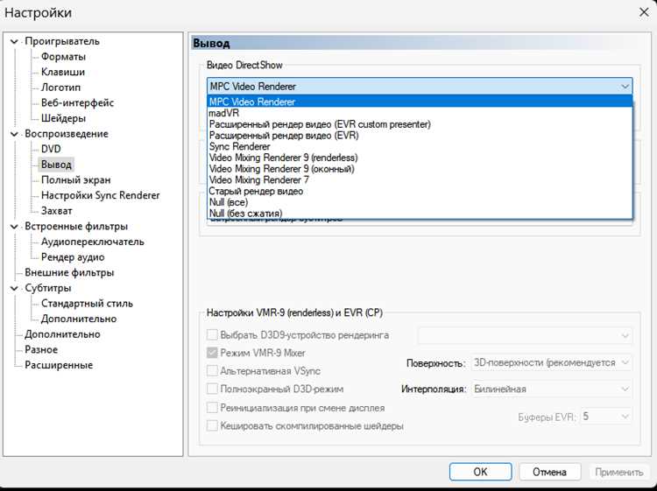Screen dimensions: 657x491
Task: Open the Интерполяция dropdown
Action: pyautogui.click(x=552, y=389)
